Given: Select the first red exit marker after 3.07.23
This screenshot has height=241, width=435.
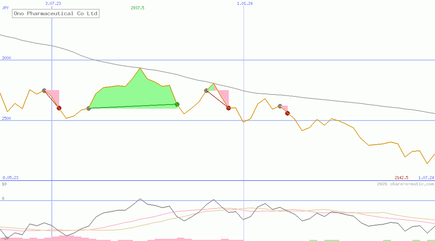Looking at the screenshot, I should 59,108.
